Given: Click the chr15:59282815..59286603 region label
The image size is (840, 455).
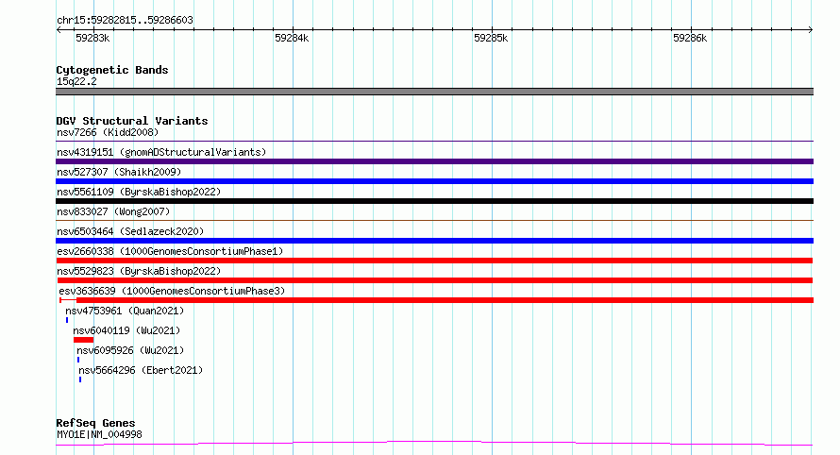Looking at the screenshot, I should click(x=125, y=21).
